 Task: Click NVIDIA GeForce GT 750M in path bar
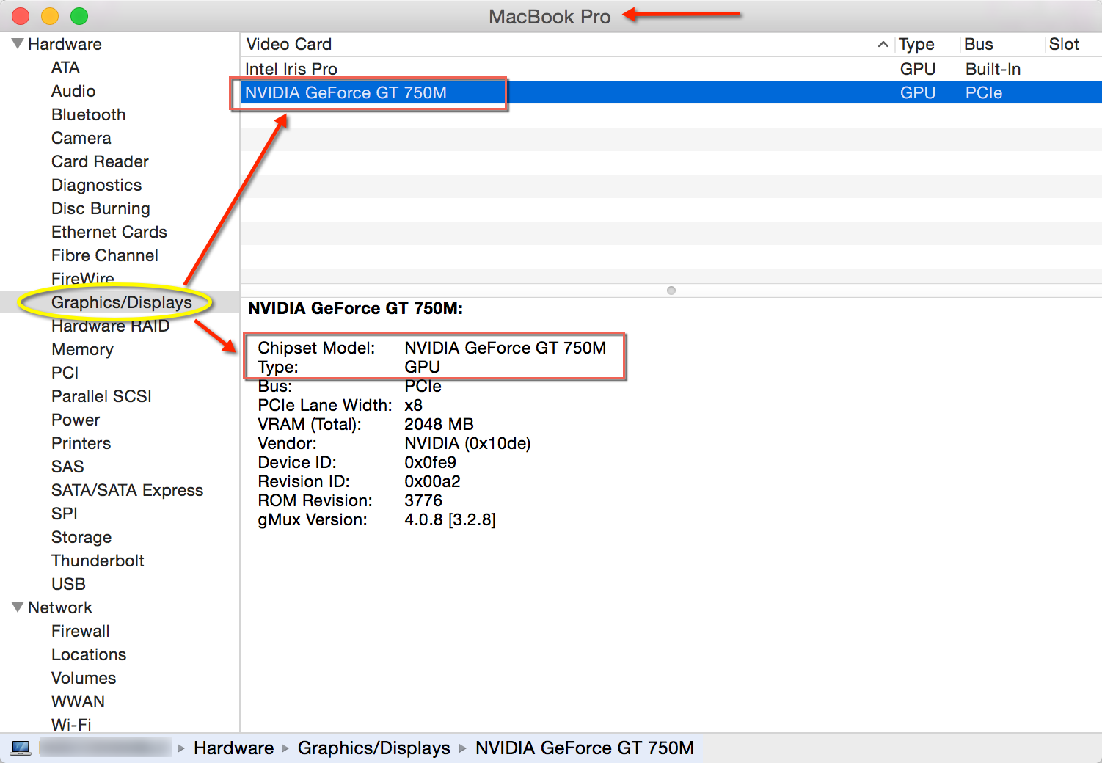585,748
